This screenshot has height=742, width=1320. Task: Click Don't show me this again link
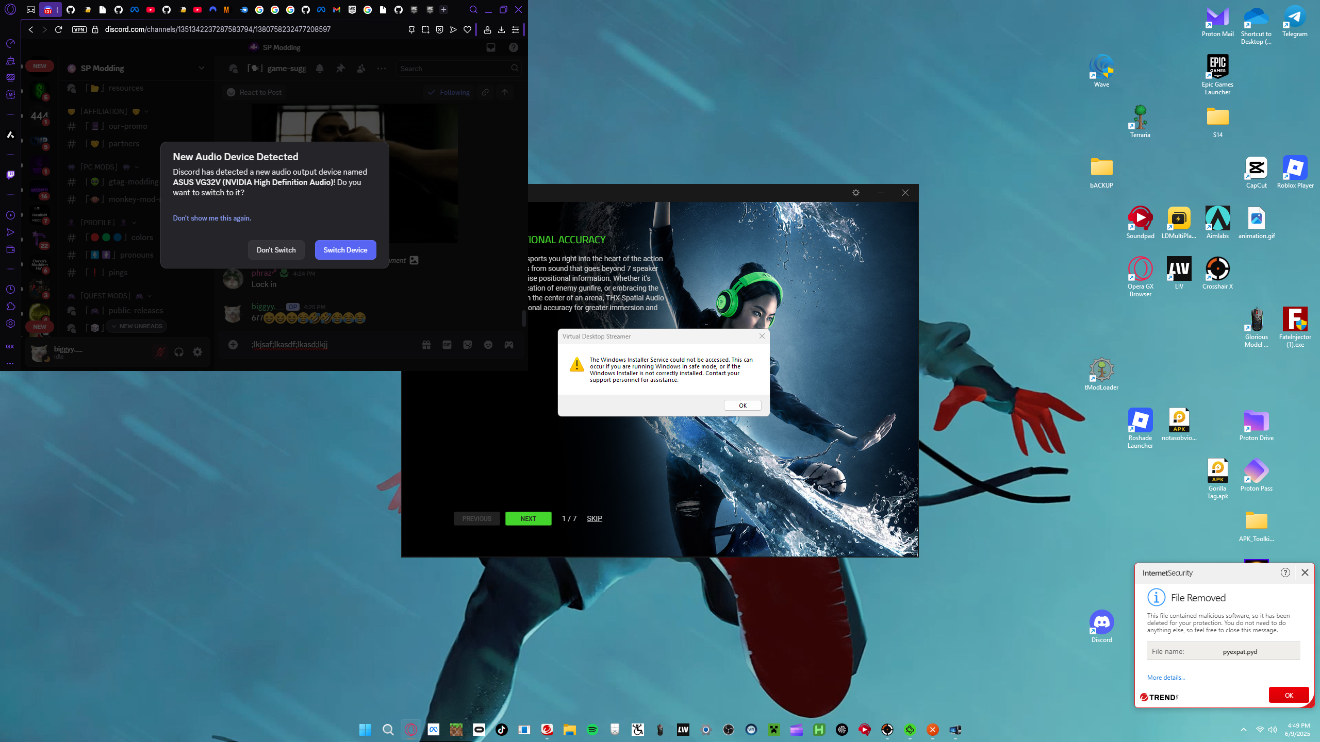click(212, 218)
